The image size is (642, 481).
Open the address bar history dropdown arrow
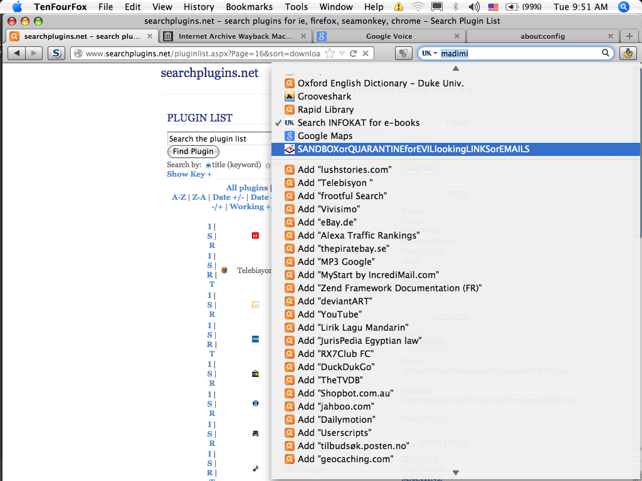pos(342,53)
